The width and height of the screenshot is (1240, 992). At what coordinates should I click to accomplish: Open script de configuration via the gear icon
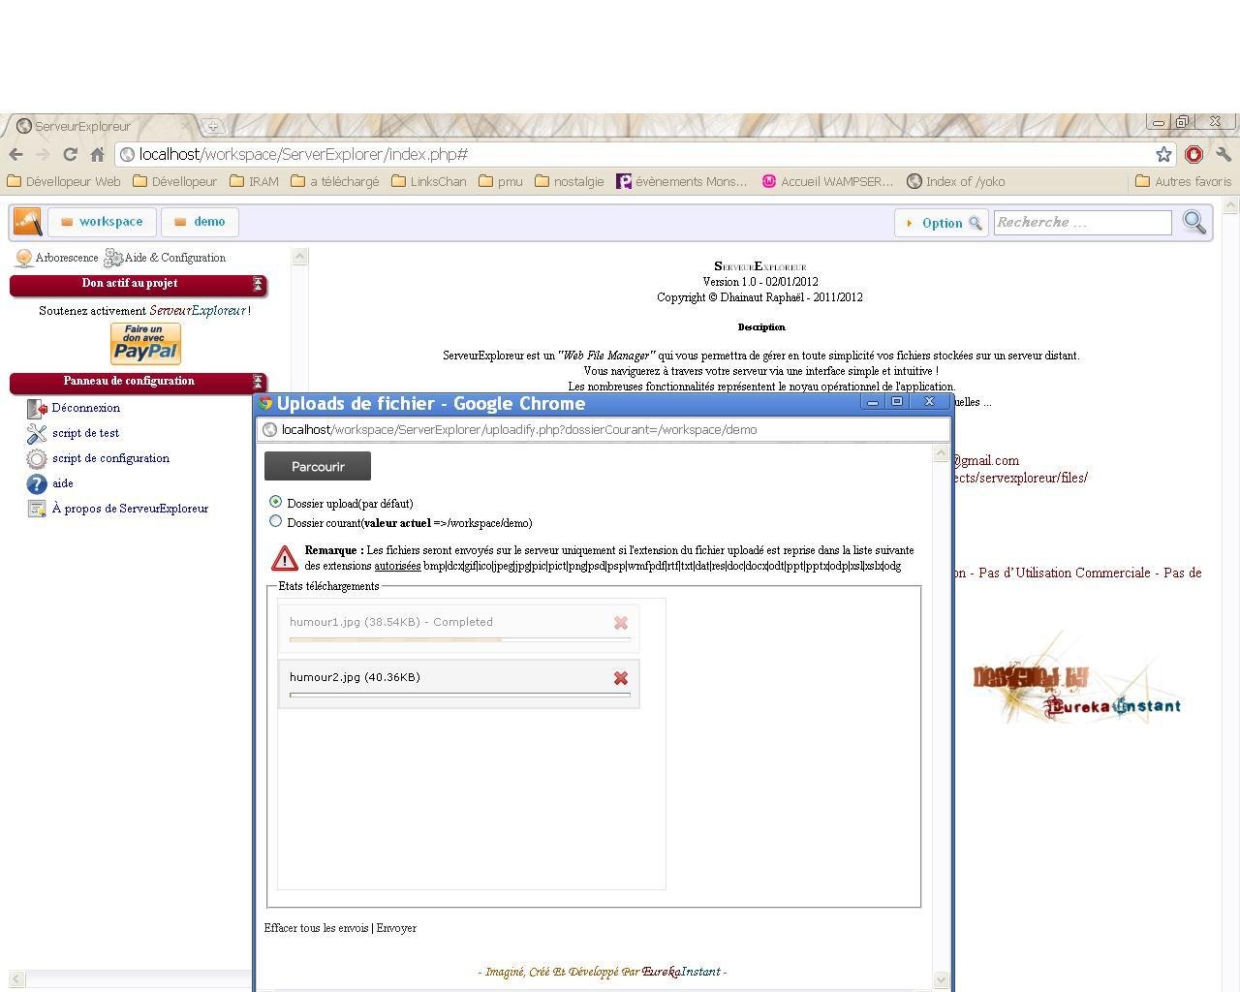click(x=37, y=458)
